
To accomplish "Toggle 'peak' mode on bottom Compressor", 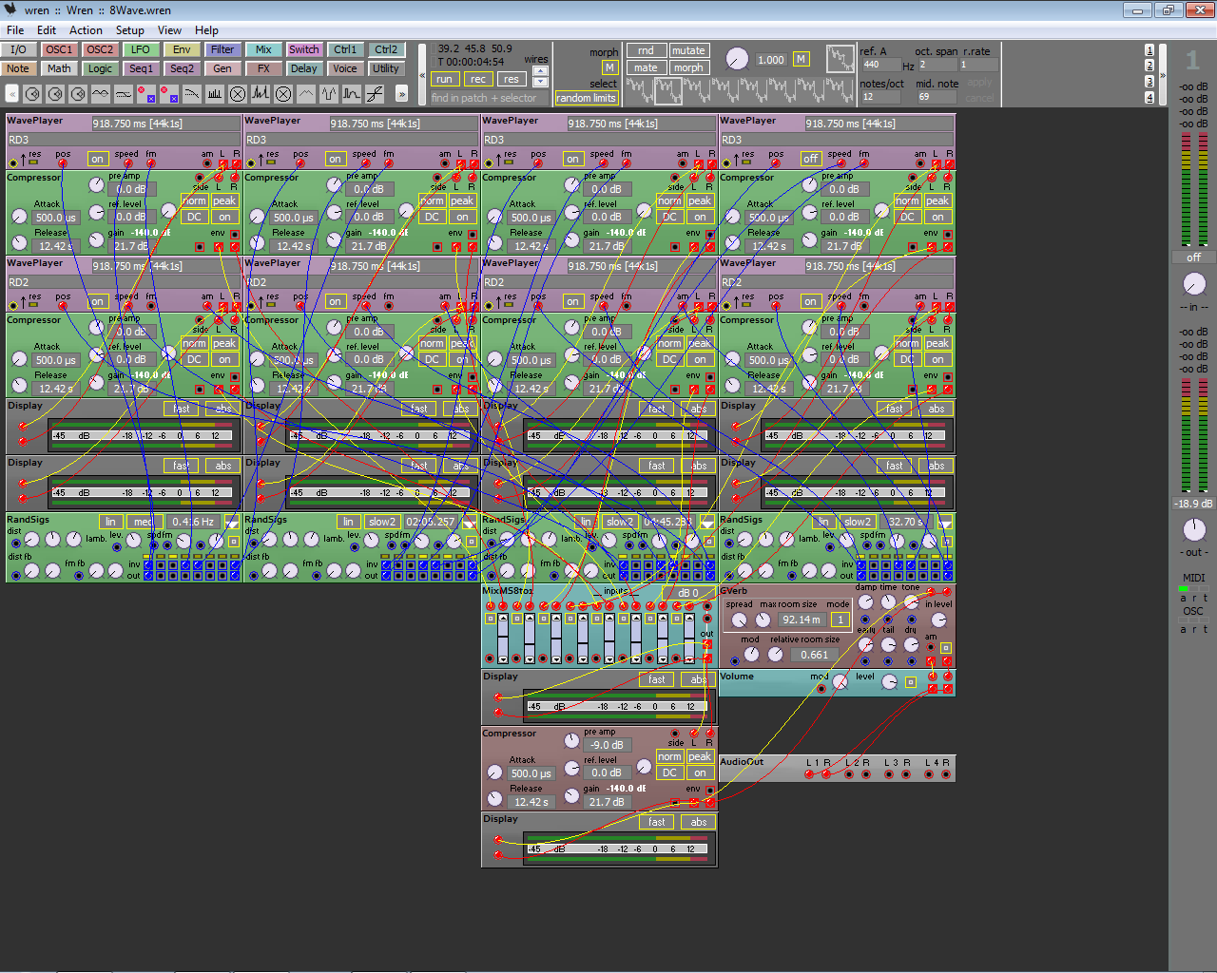I will pos(700,756).
